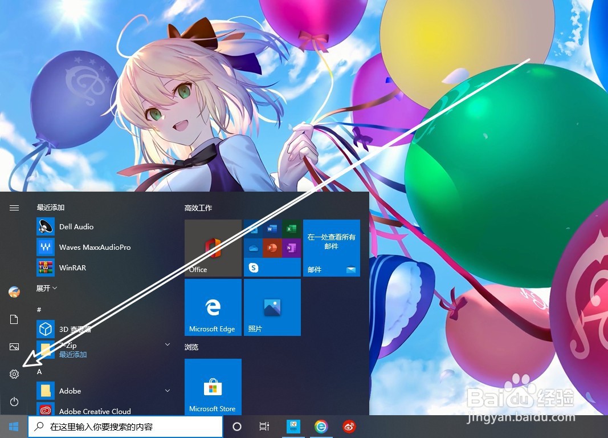Open Skype icon in Office apps tile
The width and height of the screenshot is (608, 438).
[253, 267]
